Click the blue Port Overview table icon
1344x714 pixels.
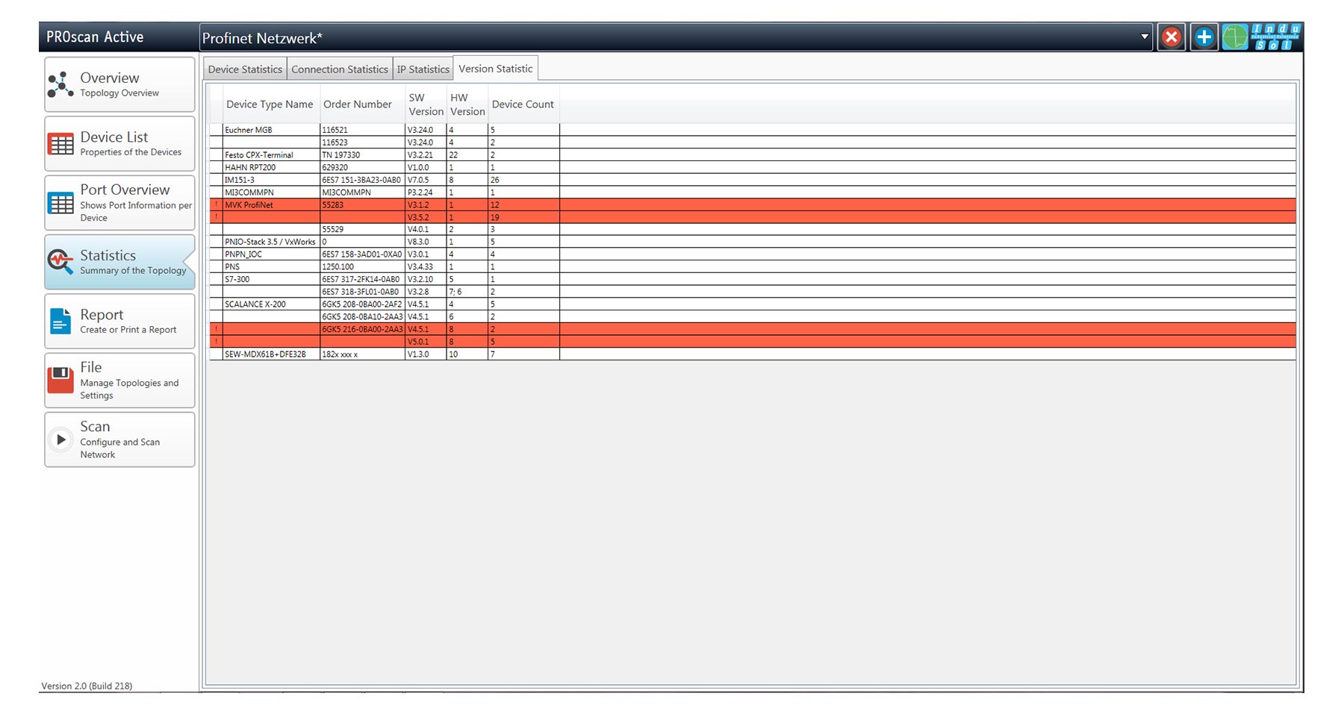click(x=60, y=203)
